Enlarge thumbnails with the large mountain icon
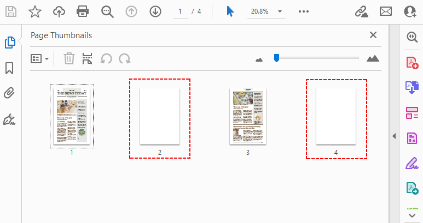423x223 pixels. pyautogui.click(x=373, y=58)
